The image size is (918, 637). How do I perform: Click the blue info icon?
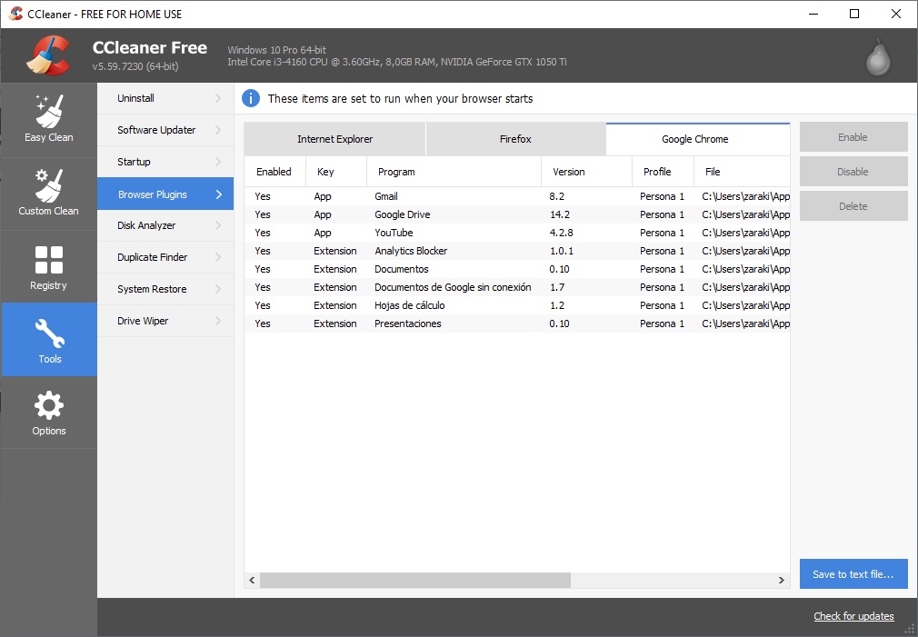(250, 98)
